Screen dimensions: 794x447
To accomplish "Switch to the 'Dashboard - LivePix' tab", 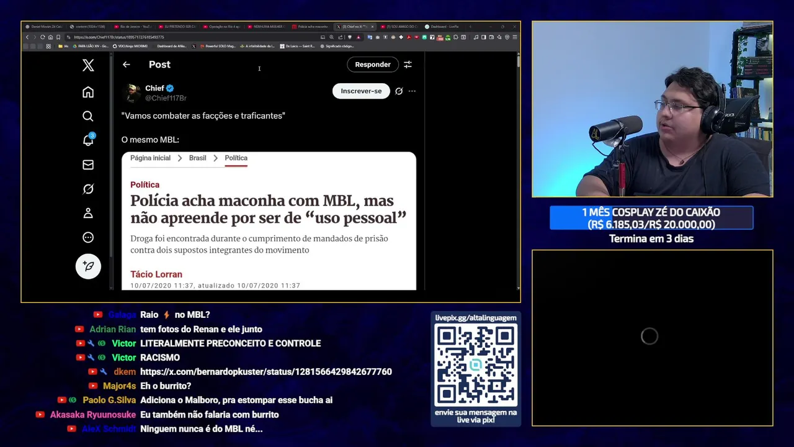I will 443,27.
